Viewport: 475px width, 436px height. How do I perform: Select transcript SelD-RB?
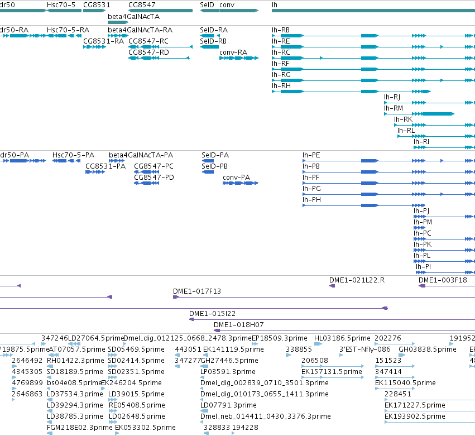coord(213,41)
